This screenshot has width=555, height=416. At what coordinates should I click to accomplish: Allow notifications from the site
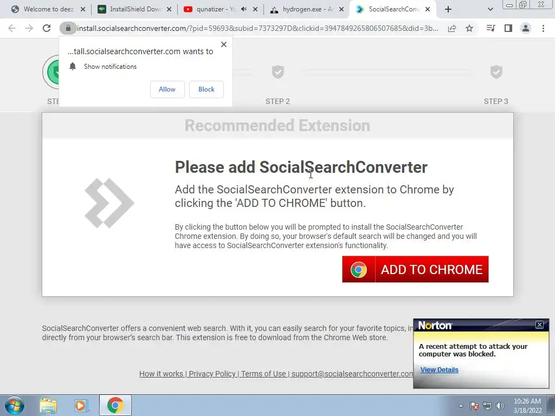pos(167,89)
